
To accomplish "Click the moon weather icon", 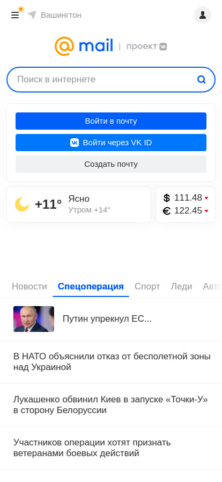I will coord(22,204).
